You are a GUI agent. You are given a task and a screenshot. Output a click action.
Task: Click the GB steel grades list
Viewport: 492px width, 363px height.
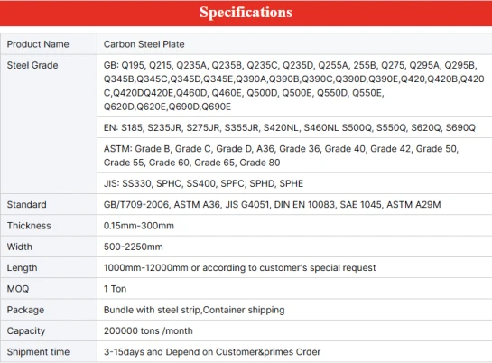tap(293, 86)
